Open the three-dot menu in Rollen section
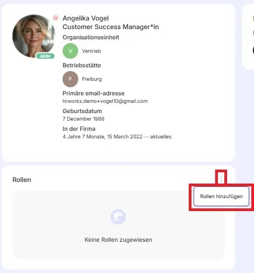The height and width of the screenshot is (273, 254). pos(221,179)
